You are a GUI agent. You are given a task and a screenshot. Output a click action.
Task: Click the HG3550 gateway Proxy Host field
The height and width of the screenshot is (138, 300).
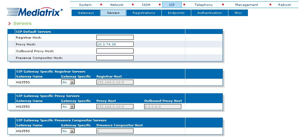115,107
